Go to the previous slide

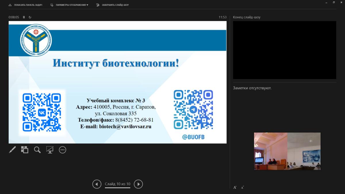click(x=97, y=184)
